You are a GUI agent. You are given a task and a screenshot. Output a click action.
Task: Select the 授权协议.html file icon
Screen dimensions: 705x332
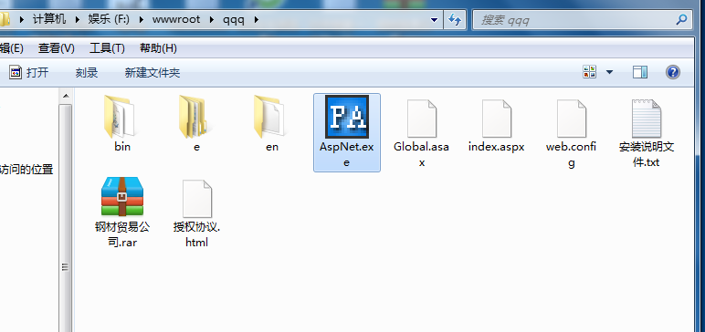(197, 199)
